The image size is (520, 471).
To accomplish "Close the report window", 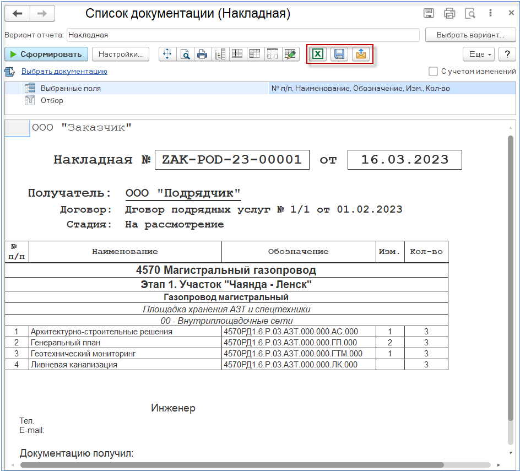I will [x=511, y=13].
